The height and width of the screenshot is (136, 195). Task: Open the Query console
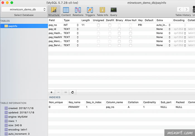tap(114, 10)
